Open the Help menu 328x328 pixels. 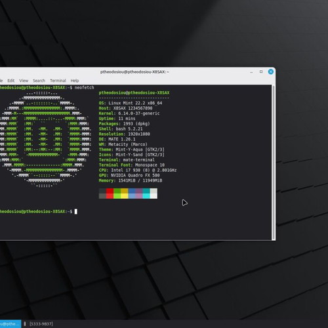point(75,81)
